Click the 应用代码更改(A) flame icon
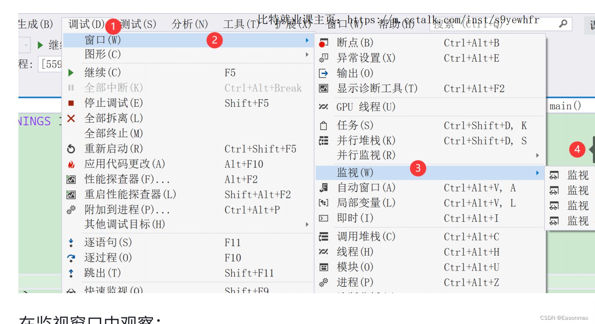The image size is (595, 324). point(71,164)
